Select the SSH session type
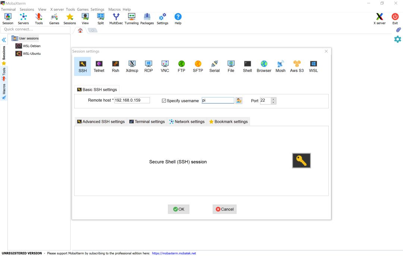Screen dimensions: 403x256 (82, 66)
